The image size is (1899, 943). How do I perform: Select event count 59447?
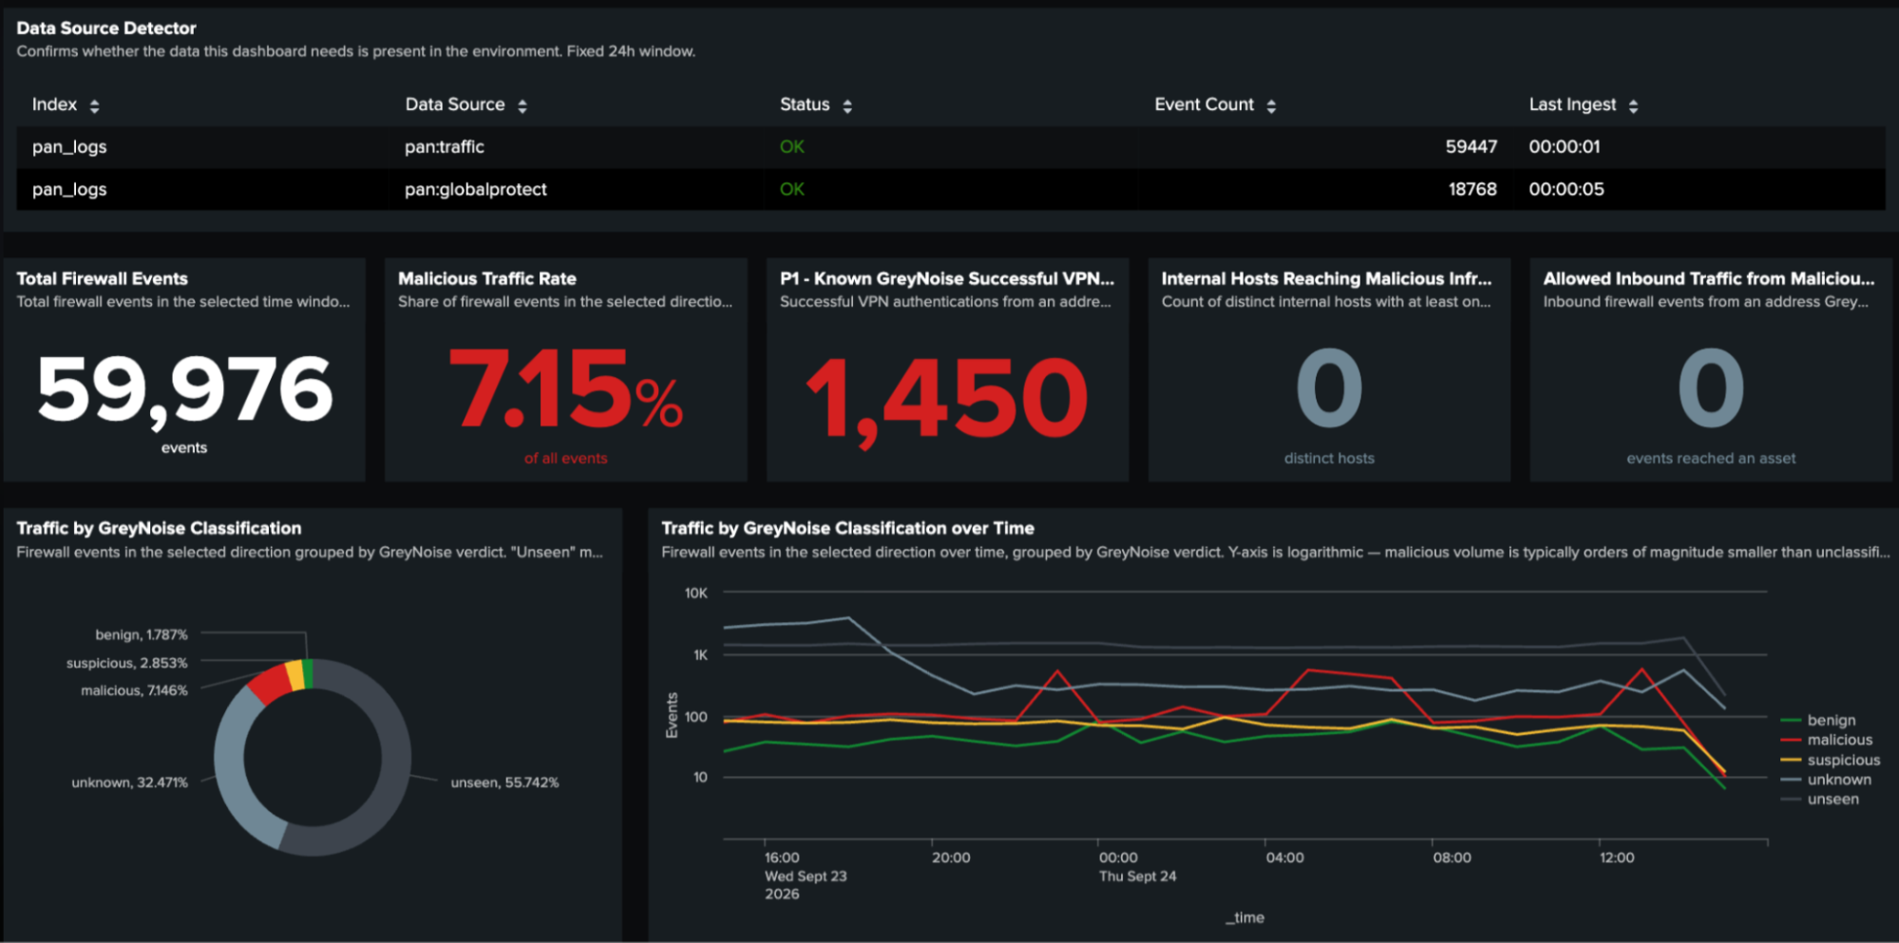1471,147
